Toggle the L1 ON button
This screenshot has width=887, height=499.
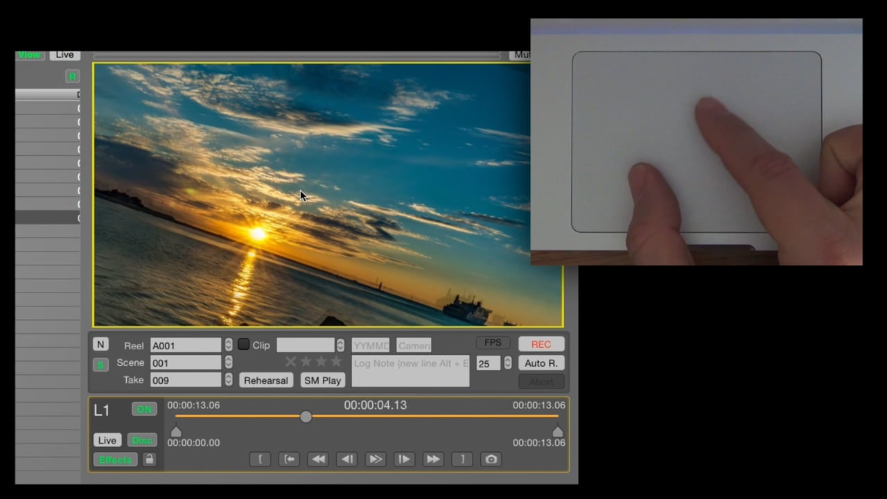point(144,409)
